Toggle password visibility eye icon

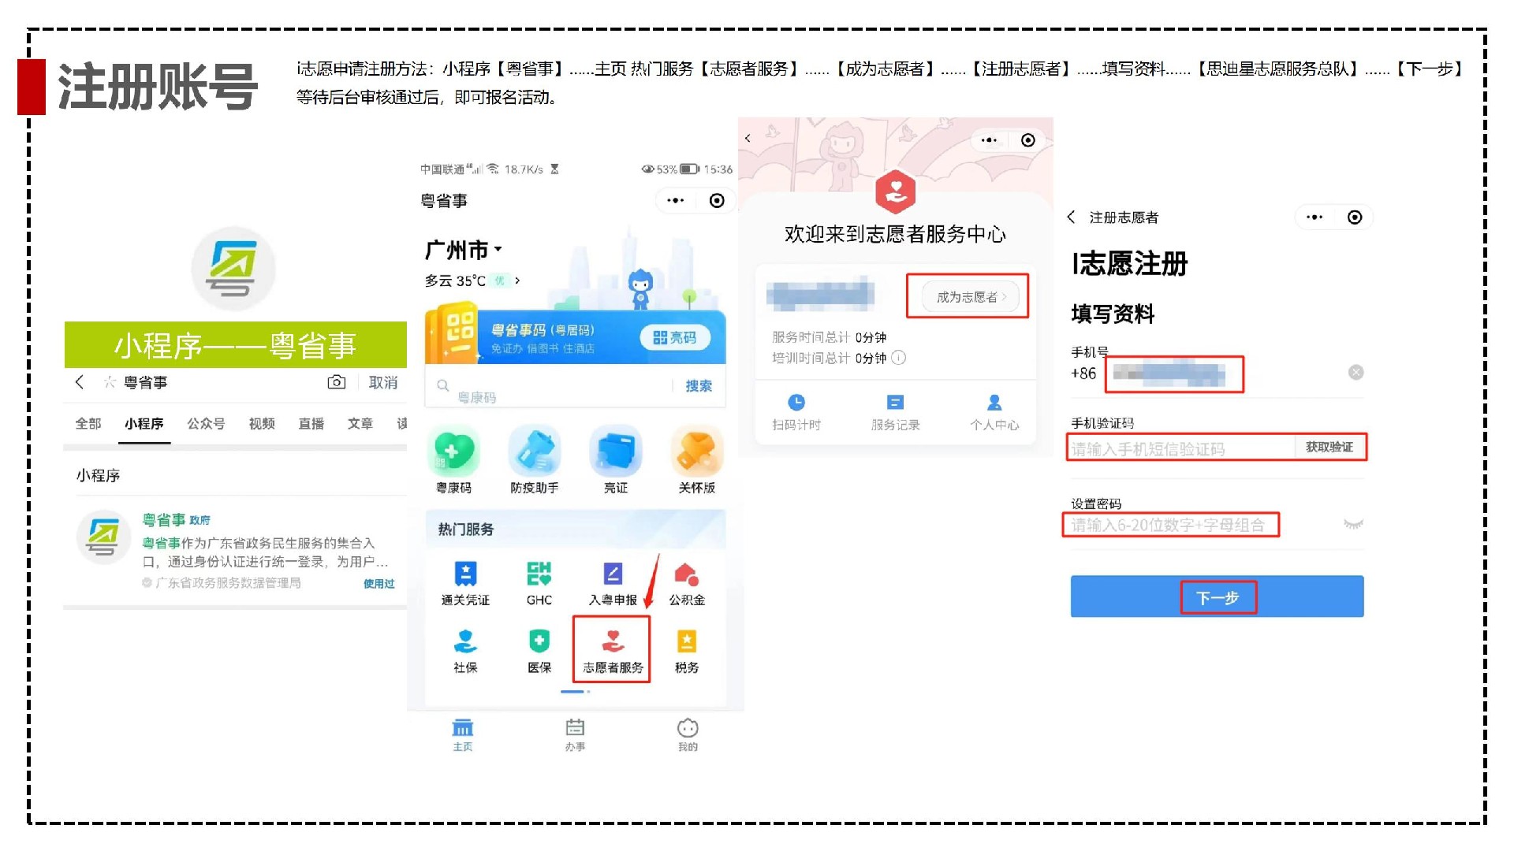(1353, 524)
